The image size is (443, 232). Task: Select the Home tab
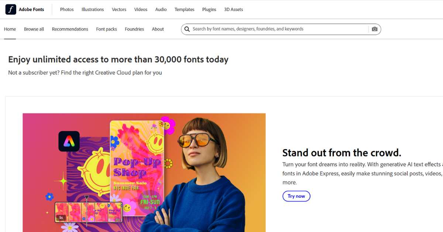pos(10,29)
